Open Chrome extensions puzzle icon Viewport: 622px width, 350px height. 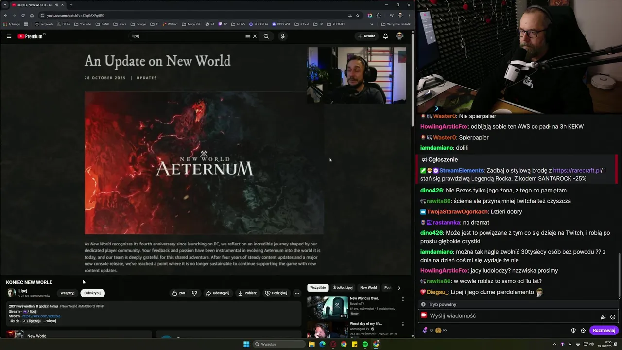tap(379, 15)
